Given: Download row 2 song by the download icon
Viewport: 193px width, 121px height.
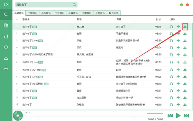Looking at the screenshot, I should coord(185,33).
